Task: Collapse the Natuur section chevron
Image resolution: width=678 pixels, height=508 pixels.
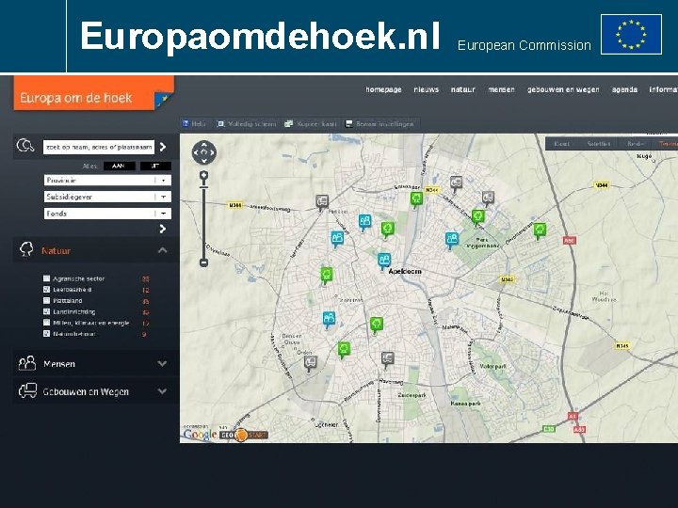Action: pyautogui.click(x=163, y=250)
